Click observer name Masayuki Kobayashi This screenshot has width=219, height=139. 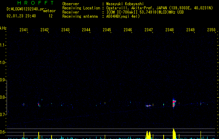[125, 4]
